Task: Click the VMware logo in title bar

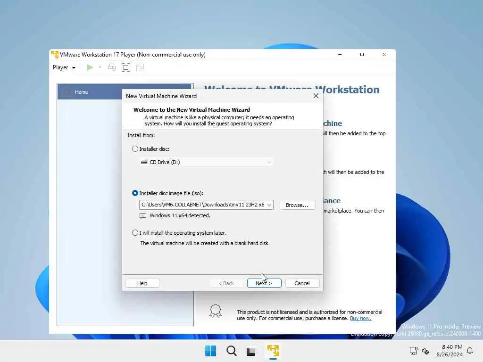Action: coord(55,55)
